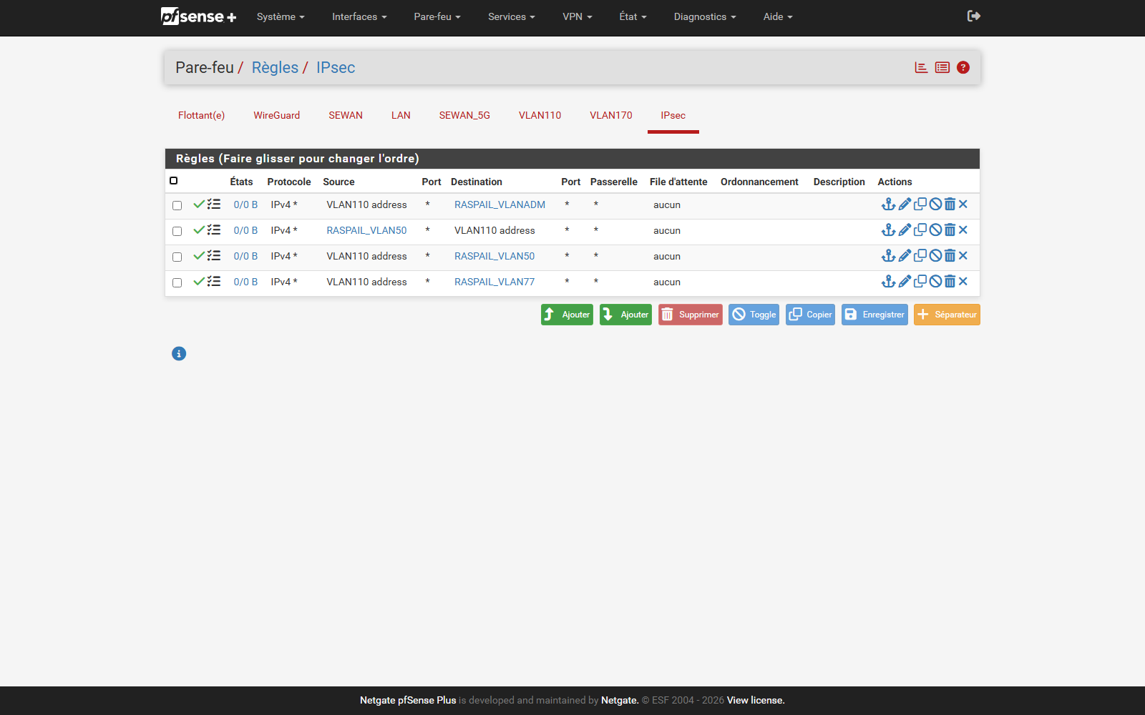Open the RASPAIL_VLAN77 alias link

pyautogui.click(x=494, y=282)
